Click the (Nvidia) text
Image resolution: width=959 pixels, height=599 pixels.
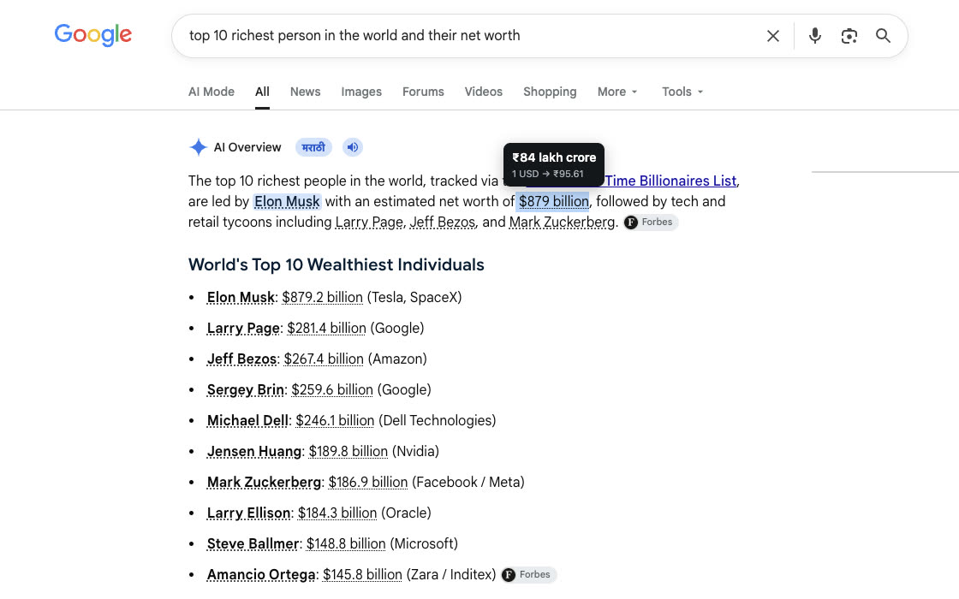[415, 452]
